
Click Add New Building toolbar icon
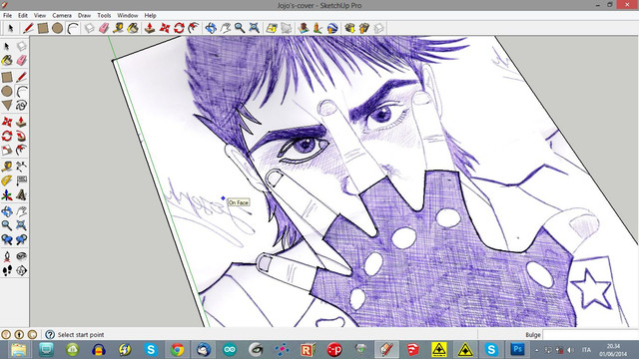point(303,28)
